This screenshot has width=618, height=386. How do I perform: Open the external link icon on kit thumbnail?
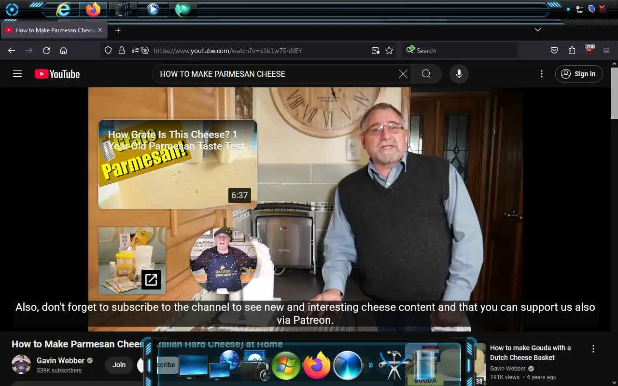151,279
